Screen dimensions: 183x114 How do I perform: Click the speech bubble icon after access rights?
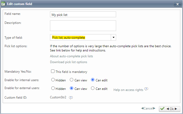(146, 89)
